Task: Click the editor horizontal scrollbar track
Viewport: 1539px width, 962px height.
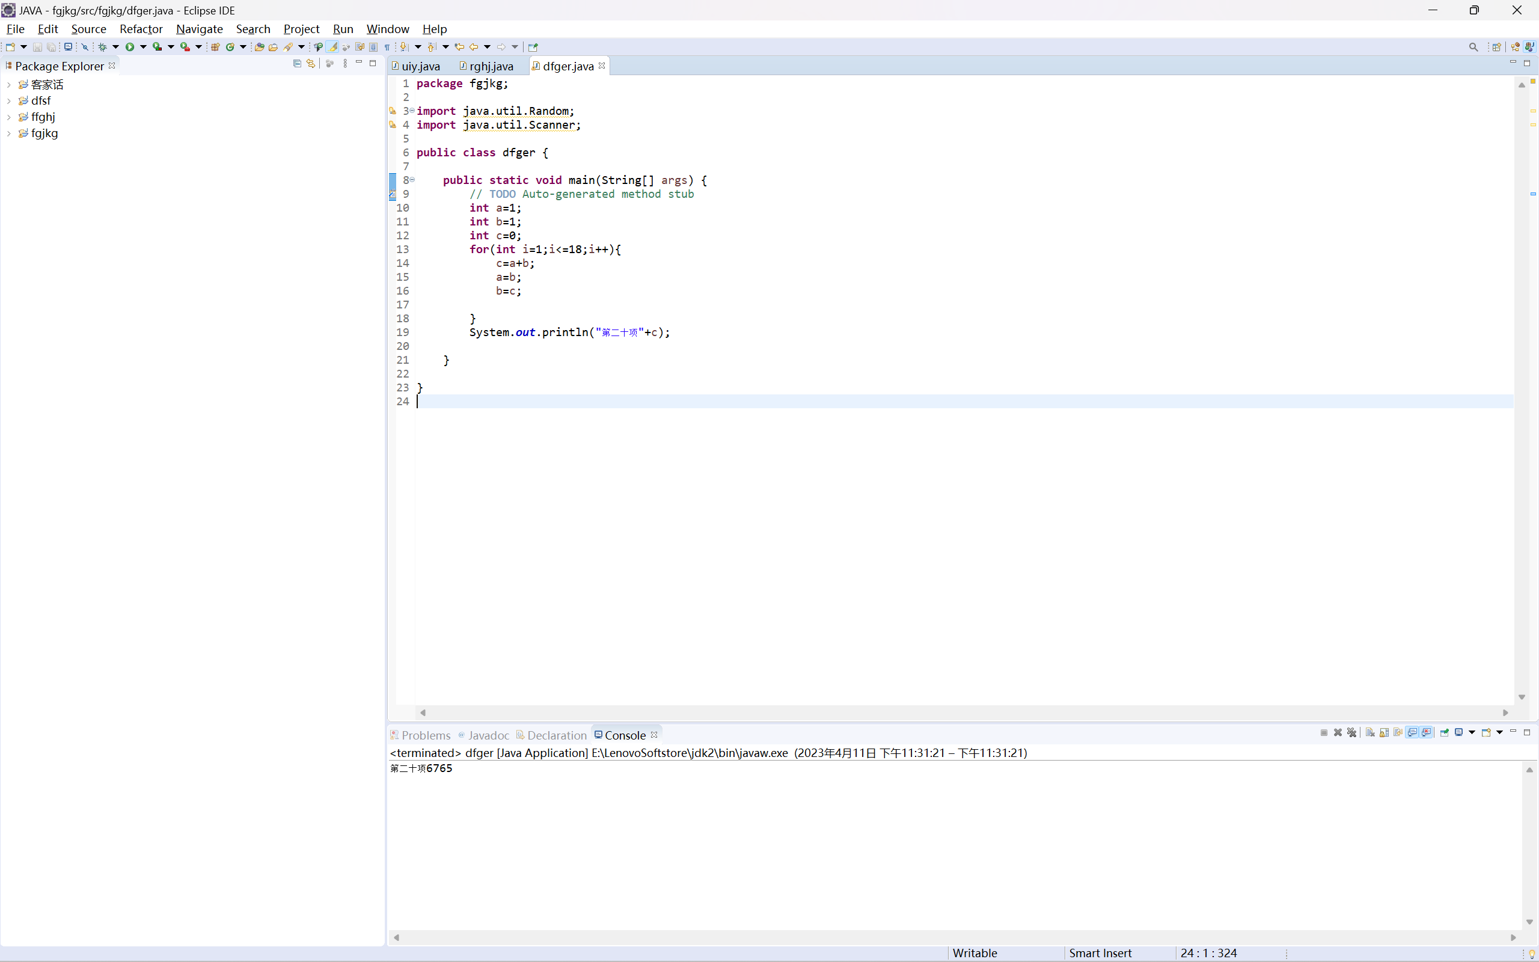Action: click(x=954, y=712)
